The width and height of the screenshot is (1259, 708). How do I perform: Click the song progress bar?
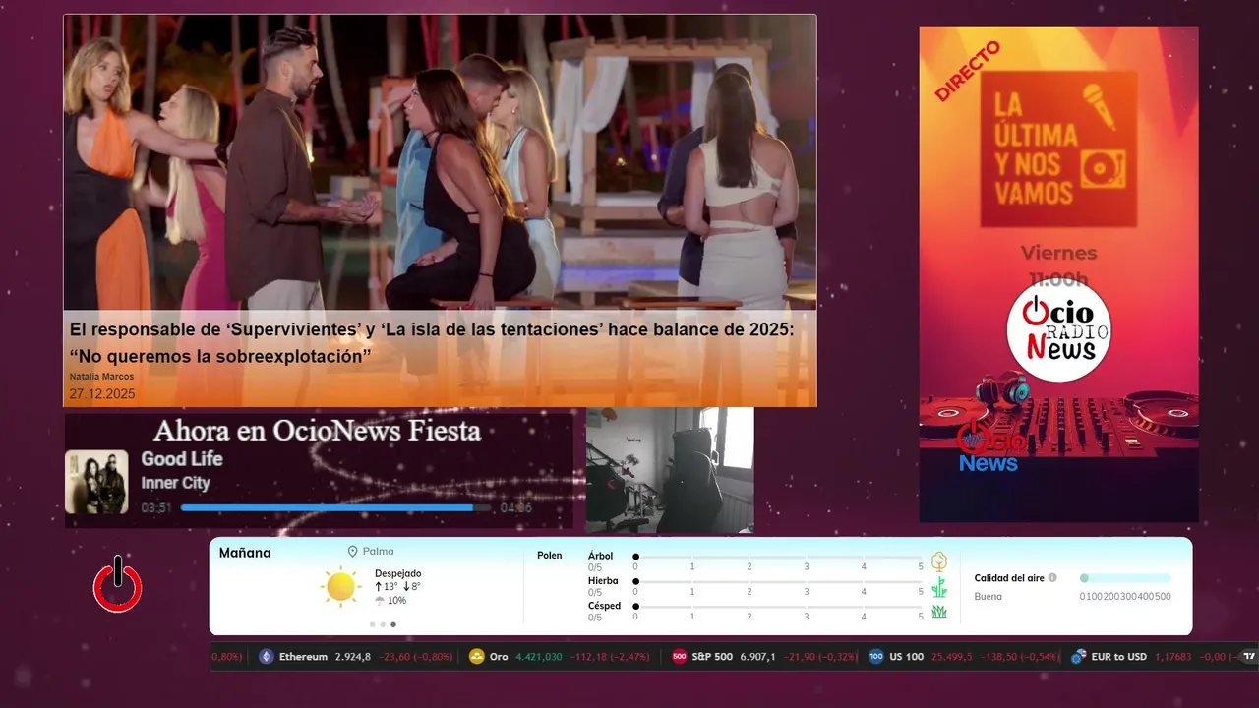337,508
